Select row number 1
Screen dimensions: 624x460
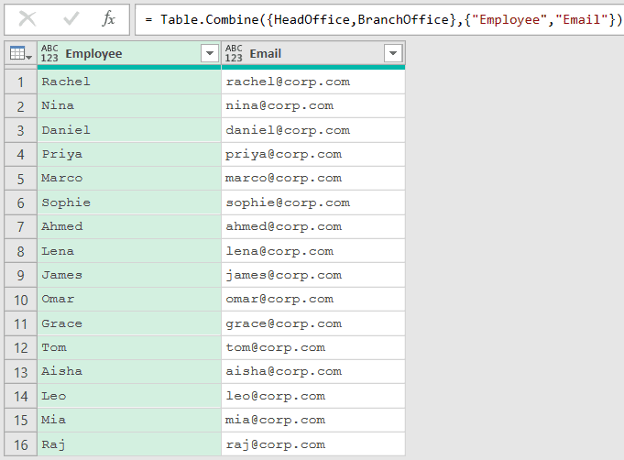[21, 82]
